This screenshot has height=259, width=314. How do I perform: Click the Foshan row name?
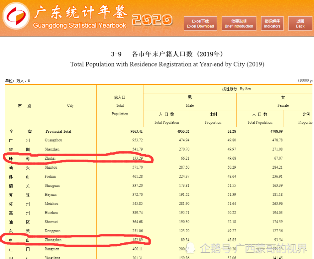pyautogui.click(x=50, y=177)
